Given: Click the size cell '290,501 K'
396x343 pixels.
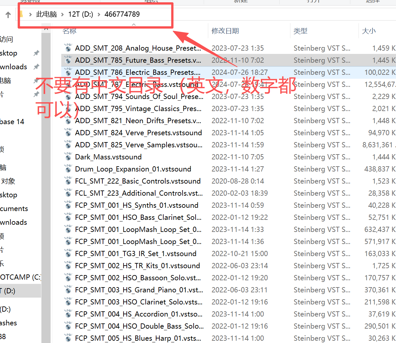Looking at the screenshot, I should (380, 326).
